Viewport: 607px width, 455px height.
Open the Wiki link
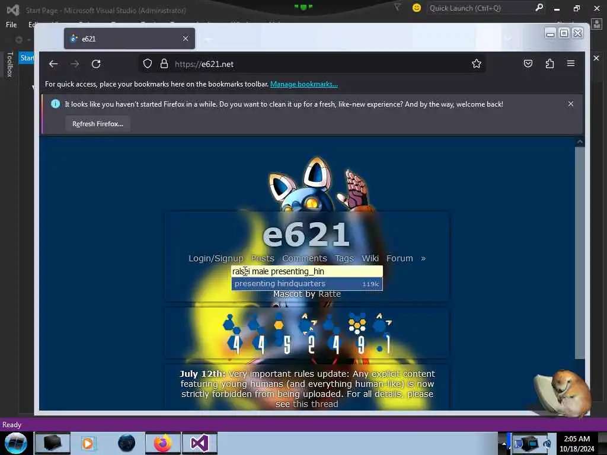click(370, 258)
